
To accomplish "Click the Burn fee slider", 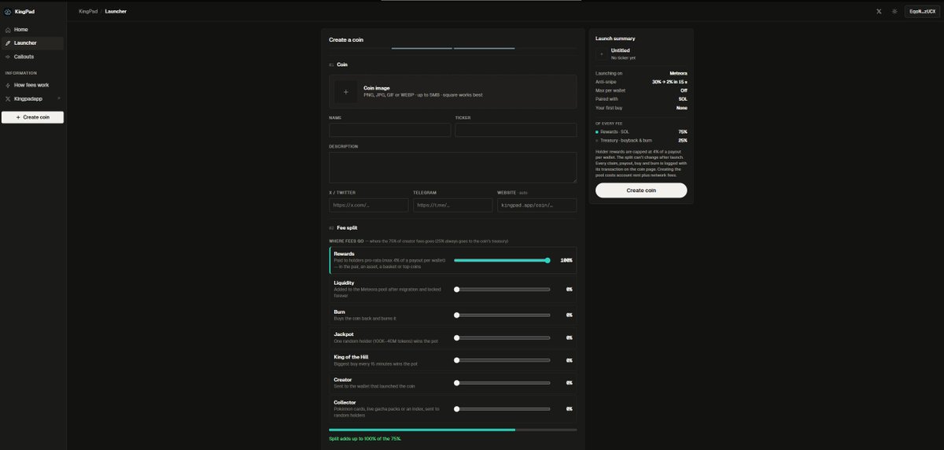I will tap(502, 315).
